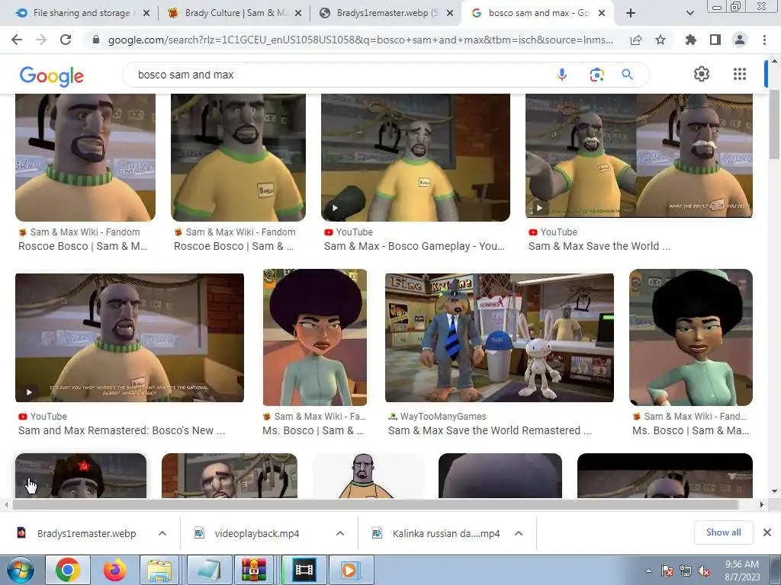The image size is (781, 585).
Task: Open the muted volume tray icon
Action: coord(704,571)
